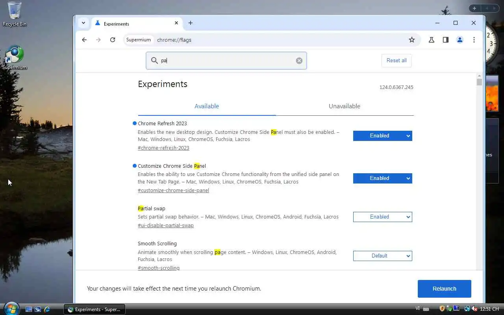The width and height of the screenshot is (504, 315).
Task: Open the three-dot browser menu
Action: (x=474, y=40)
